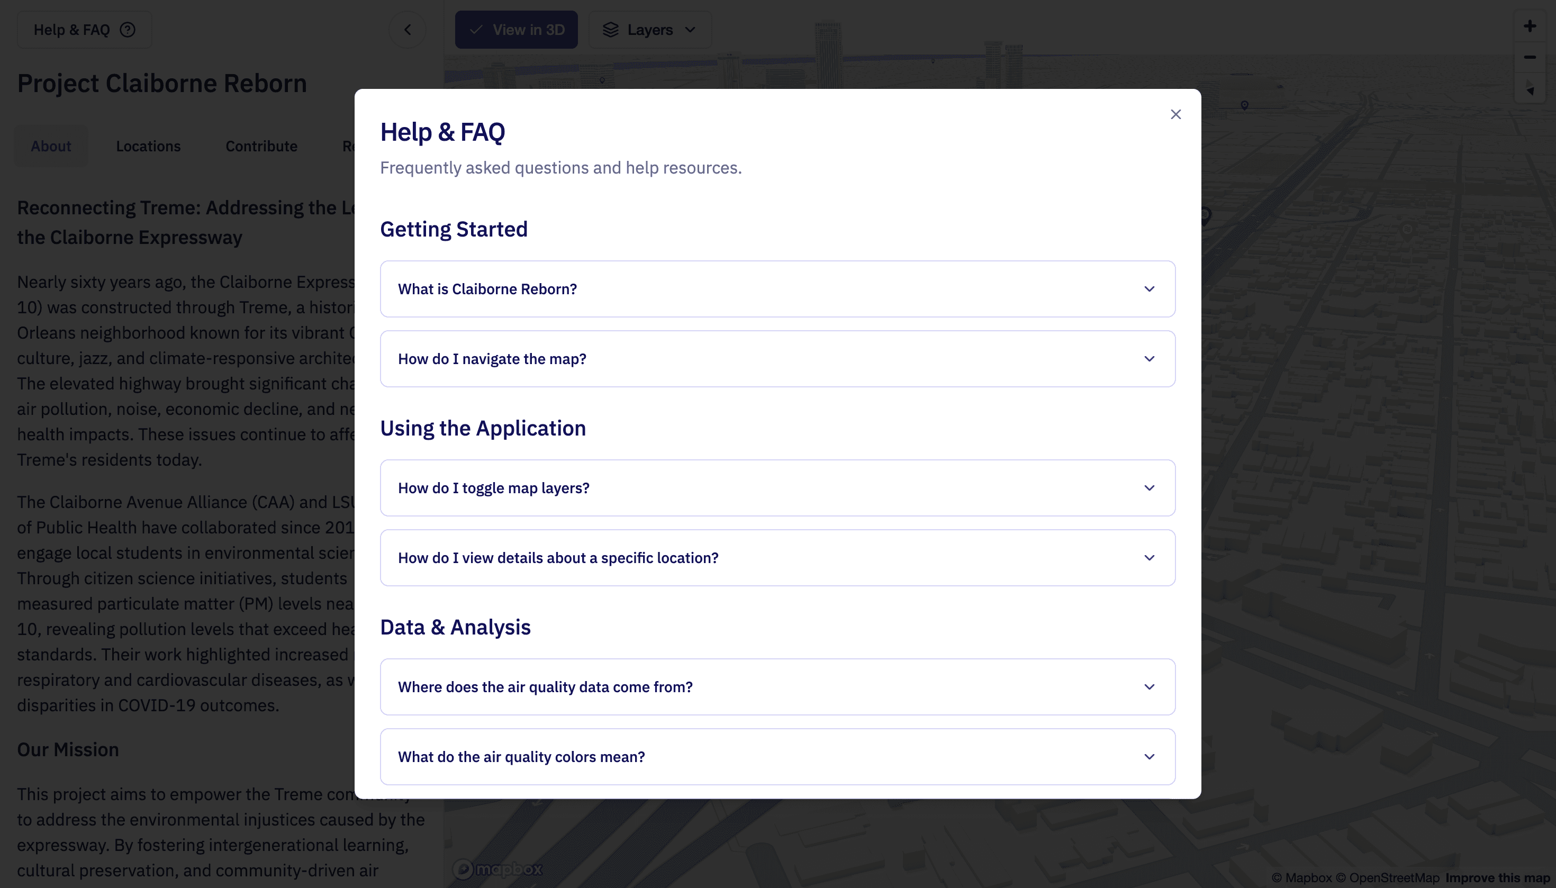Switch to the Contribute tab
Image resolution: width=1556 pixels, height=888 pixels.
[x=261, y=147]
